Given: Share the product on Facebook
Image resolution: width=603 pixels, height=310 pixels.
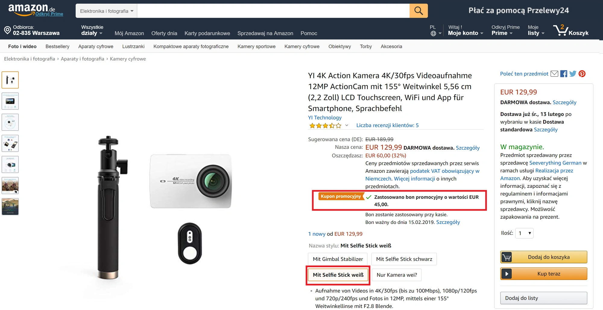Looking at the screenshot, I should [564, 74].
